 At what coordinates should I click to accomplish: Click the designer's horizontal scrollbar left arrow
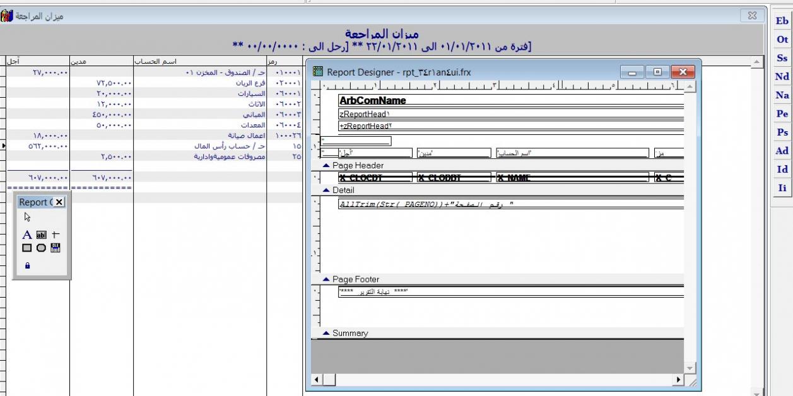317,380
